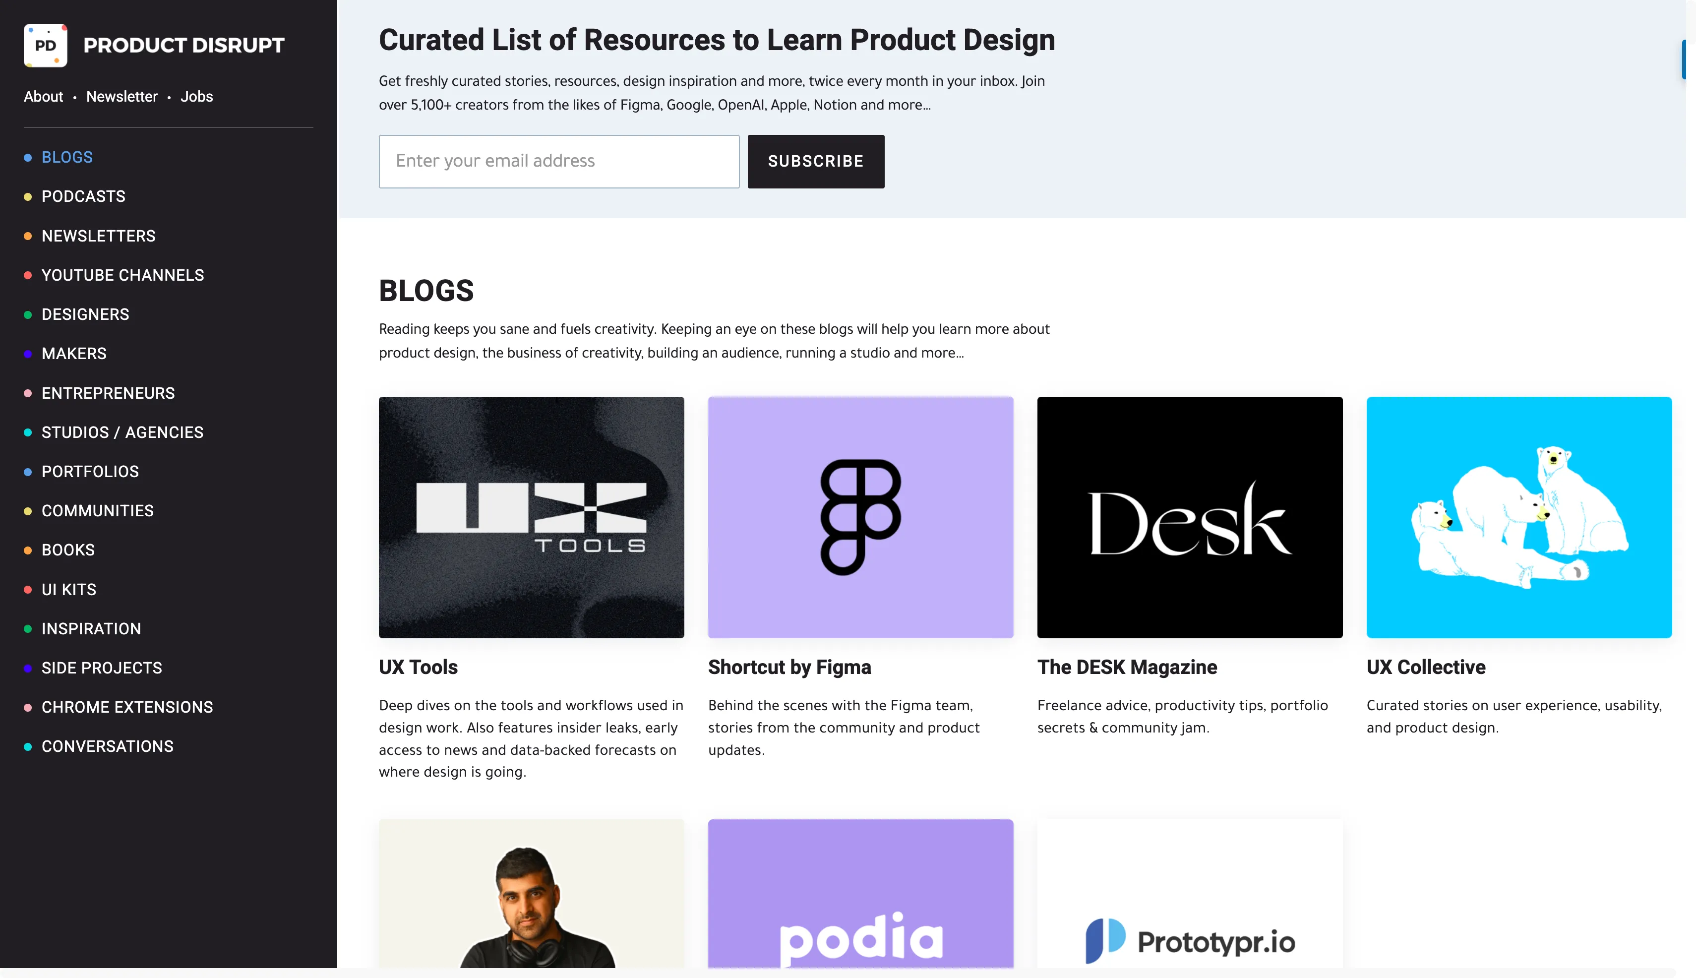Screen dimensions: 1696x978
Task: Navigate to the UI Kits category
Action: pos(68,590)
